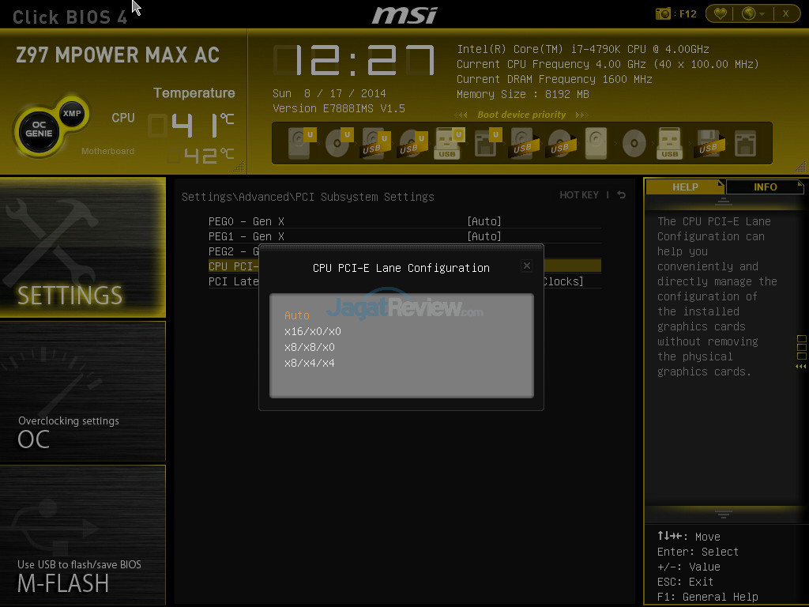Open the SETTINGS section
Screen dimensions: 809x607
coord(82,247)
